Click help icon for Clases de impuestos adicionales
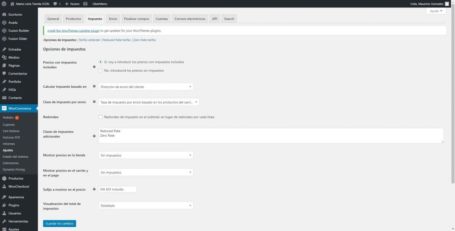455x231 pixels. pyautogui.click(x=94, y=136)
